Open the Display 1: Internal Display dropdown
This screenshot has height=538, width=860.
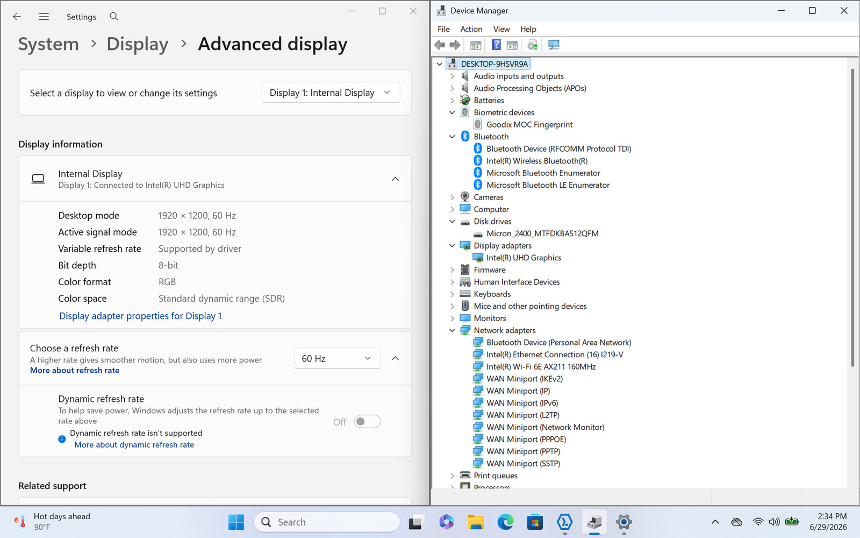coord(331,93)
